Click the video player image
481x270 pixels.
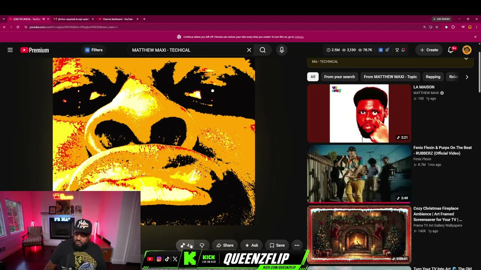154,141
